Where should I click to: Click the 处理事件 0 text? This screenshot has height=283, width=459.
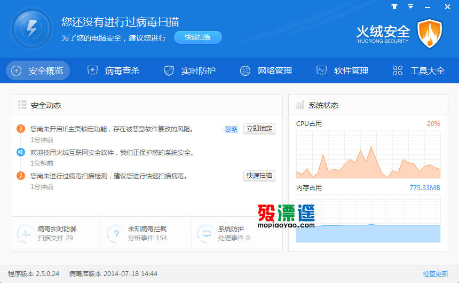pyautogui.click(x=234, y=238)
